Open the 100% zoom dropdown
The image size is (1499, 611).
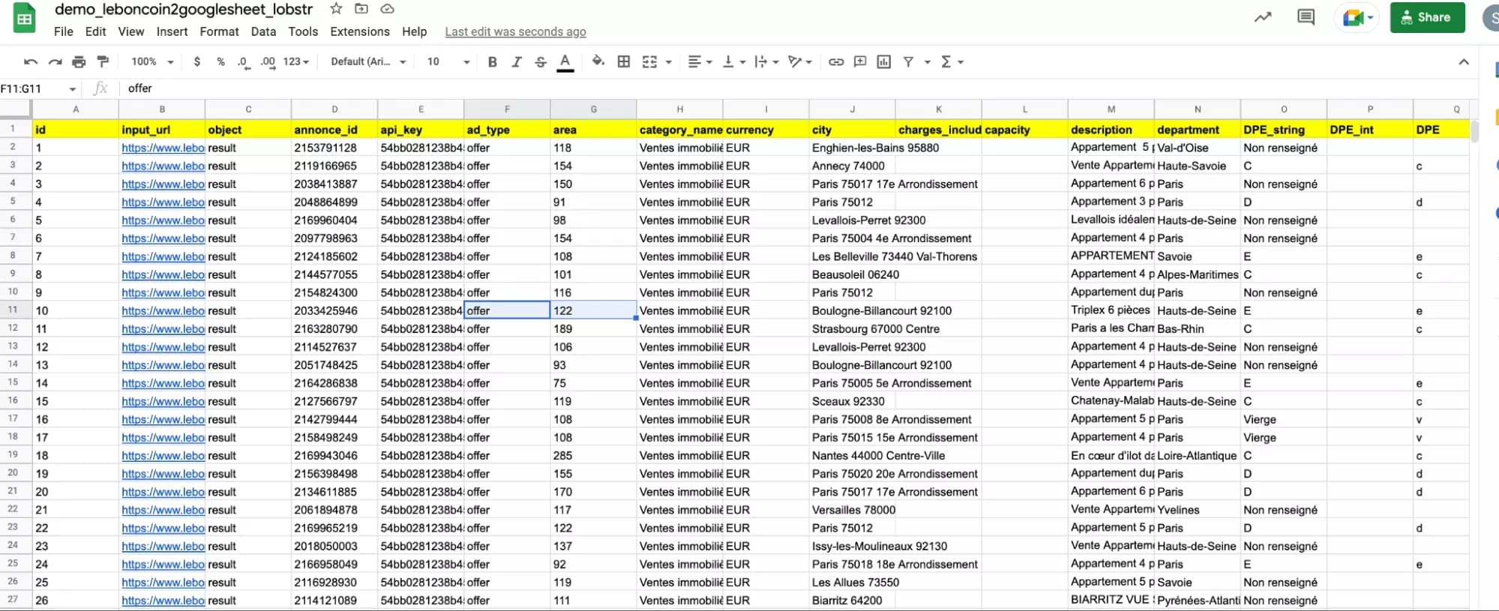click(x=152, y=62)
